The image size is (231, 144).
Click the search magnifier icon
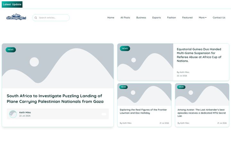[36, 18]
